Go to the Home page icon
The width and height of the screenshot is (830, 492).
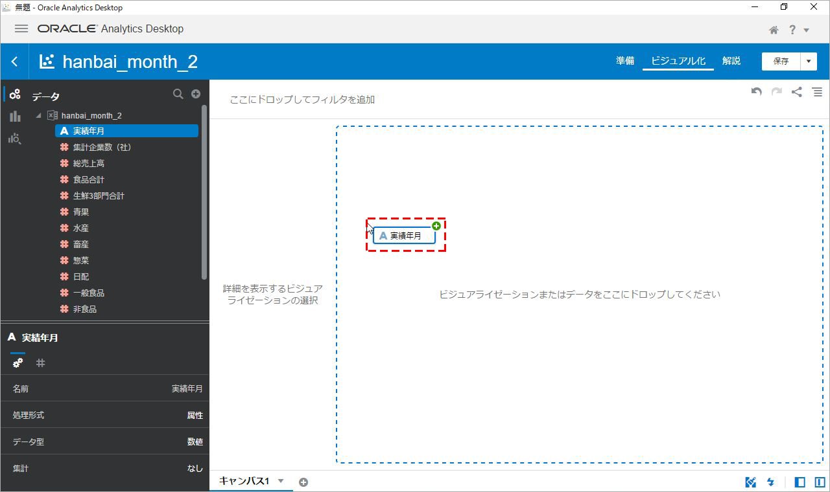(x=774, y=30)
